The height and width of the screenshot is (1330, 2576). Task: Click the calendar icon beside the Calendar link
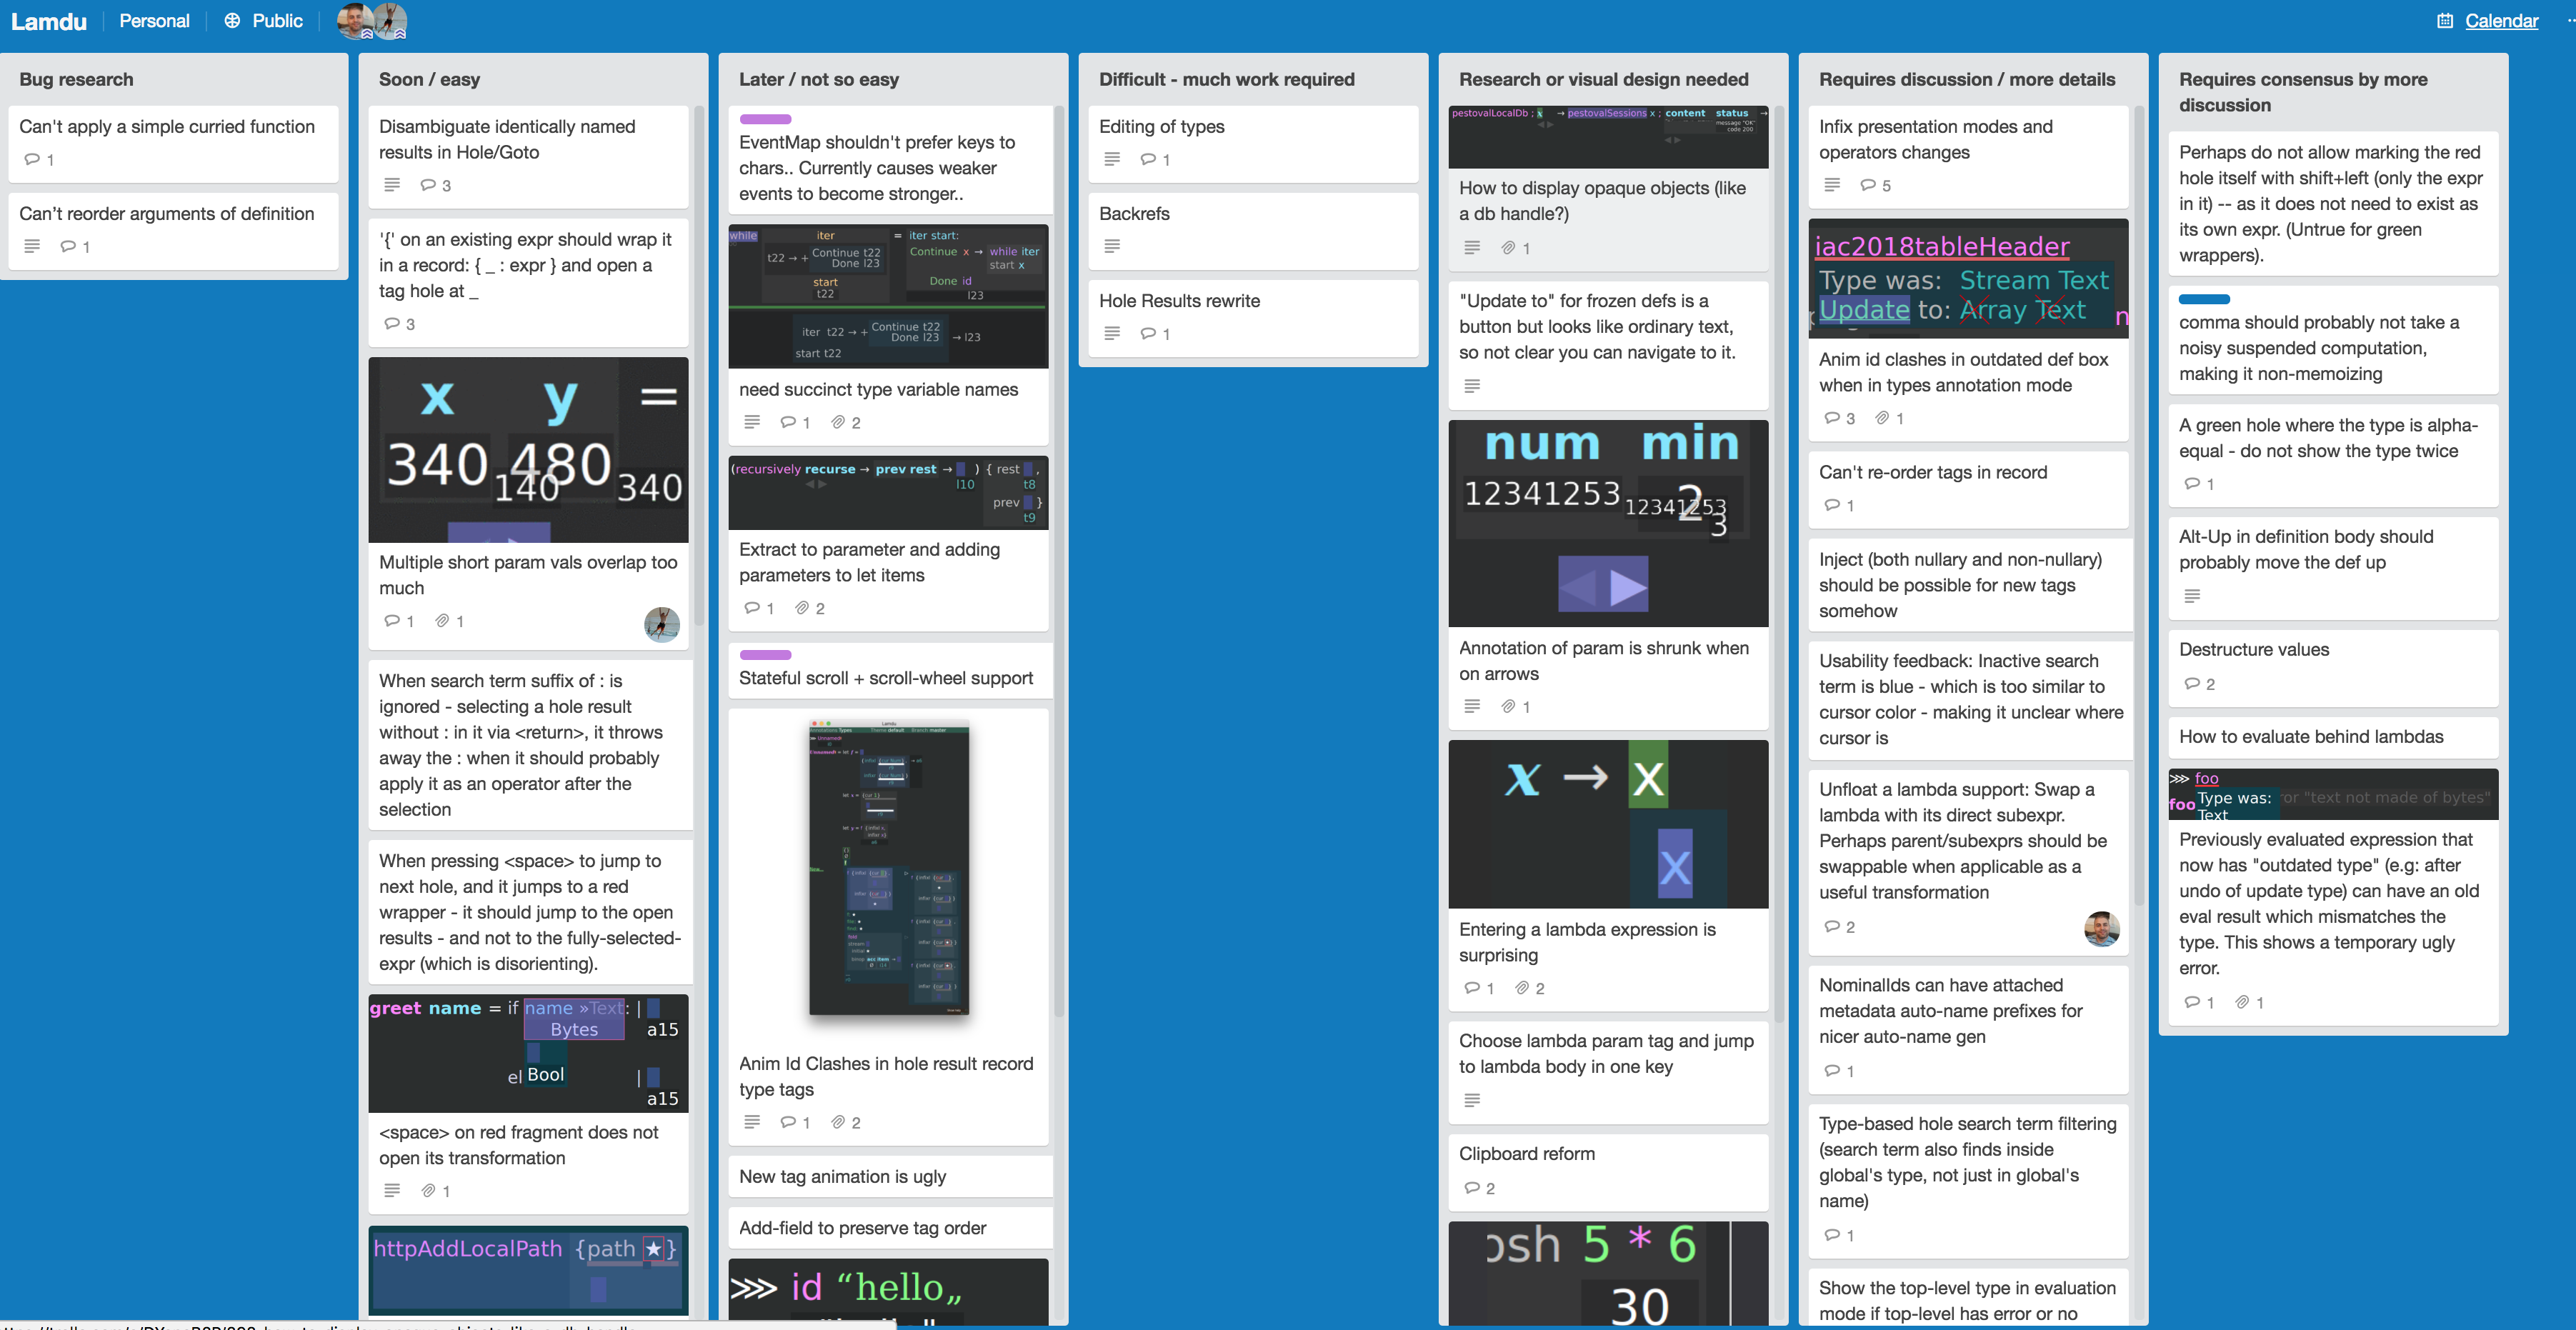click(x=2446, y=20)
